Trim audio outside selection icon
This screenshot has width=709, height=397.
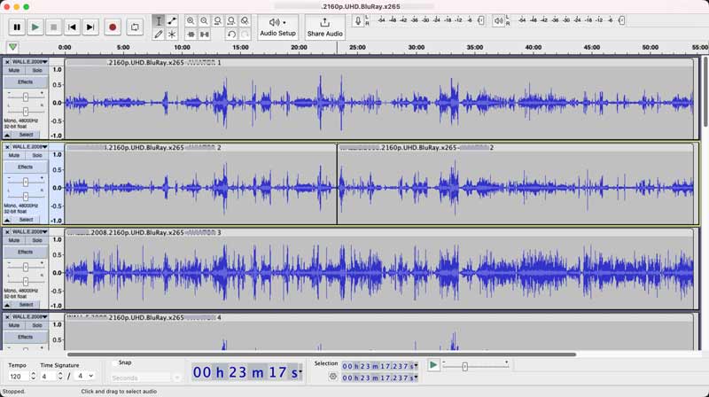[x=191, y=35]
